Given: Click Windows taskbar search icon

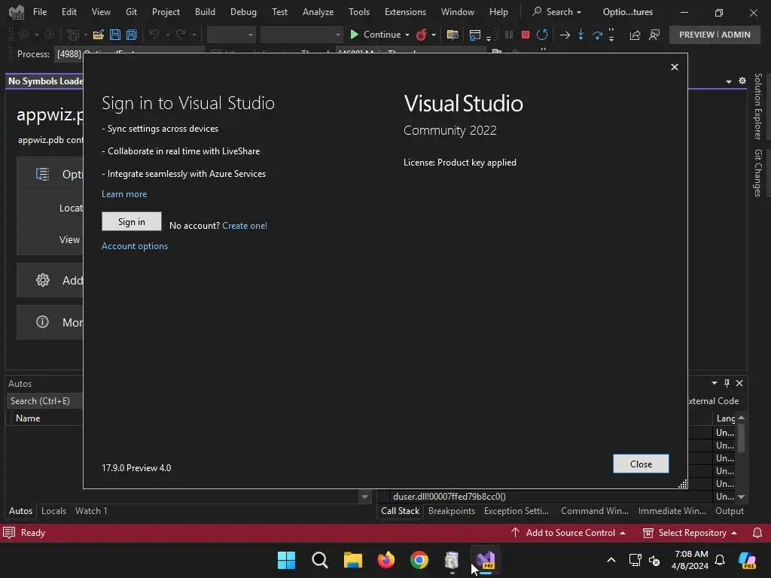Looking at the screenshot, I should [x=319, y=560].
